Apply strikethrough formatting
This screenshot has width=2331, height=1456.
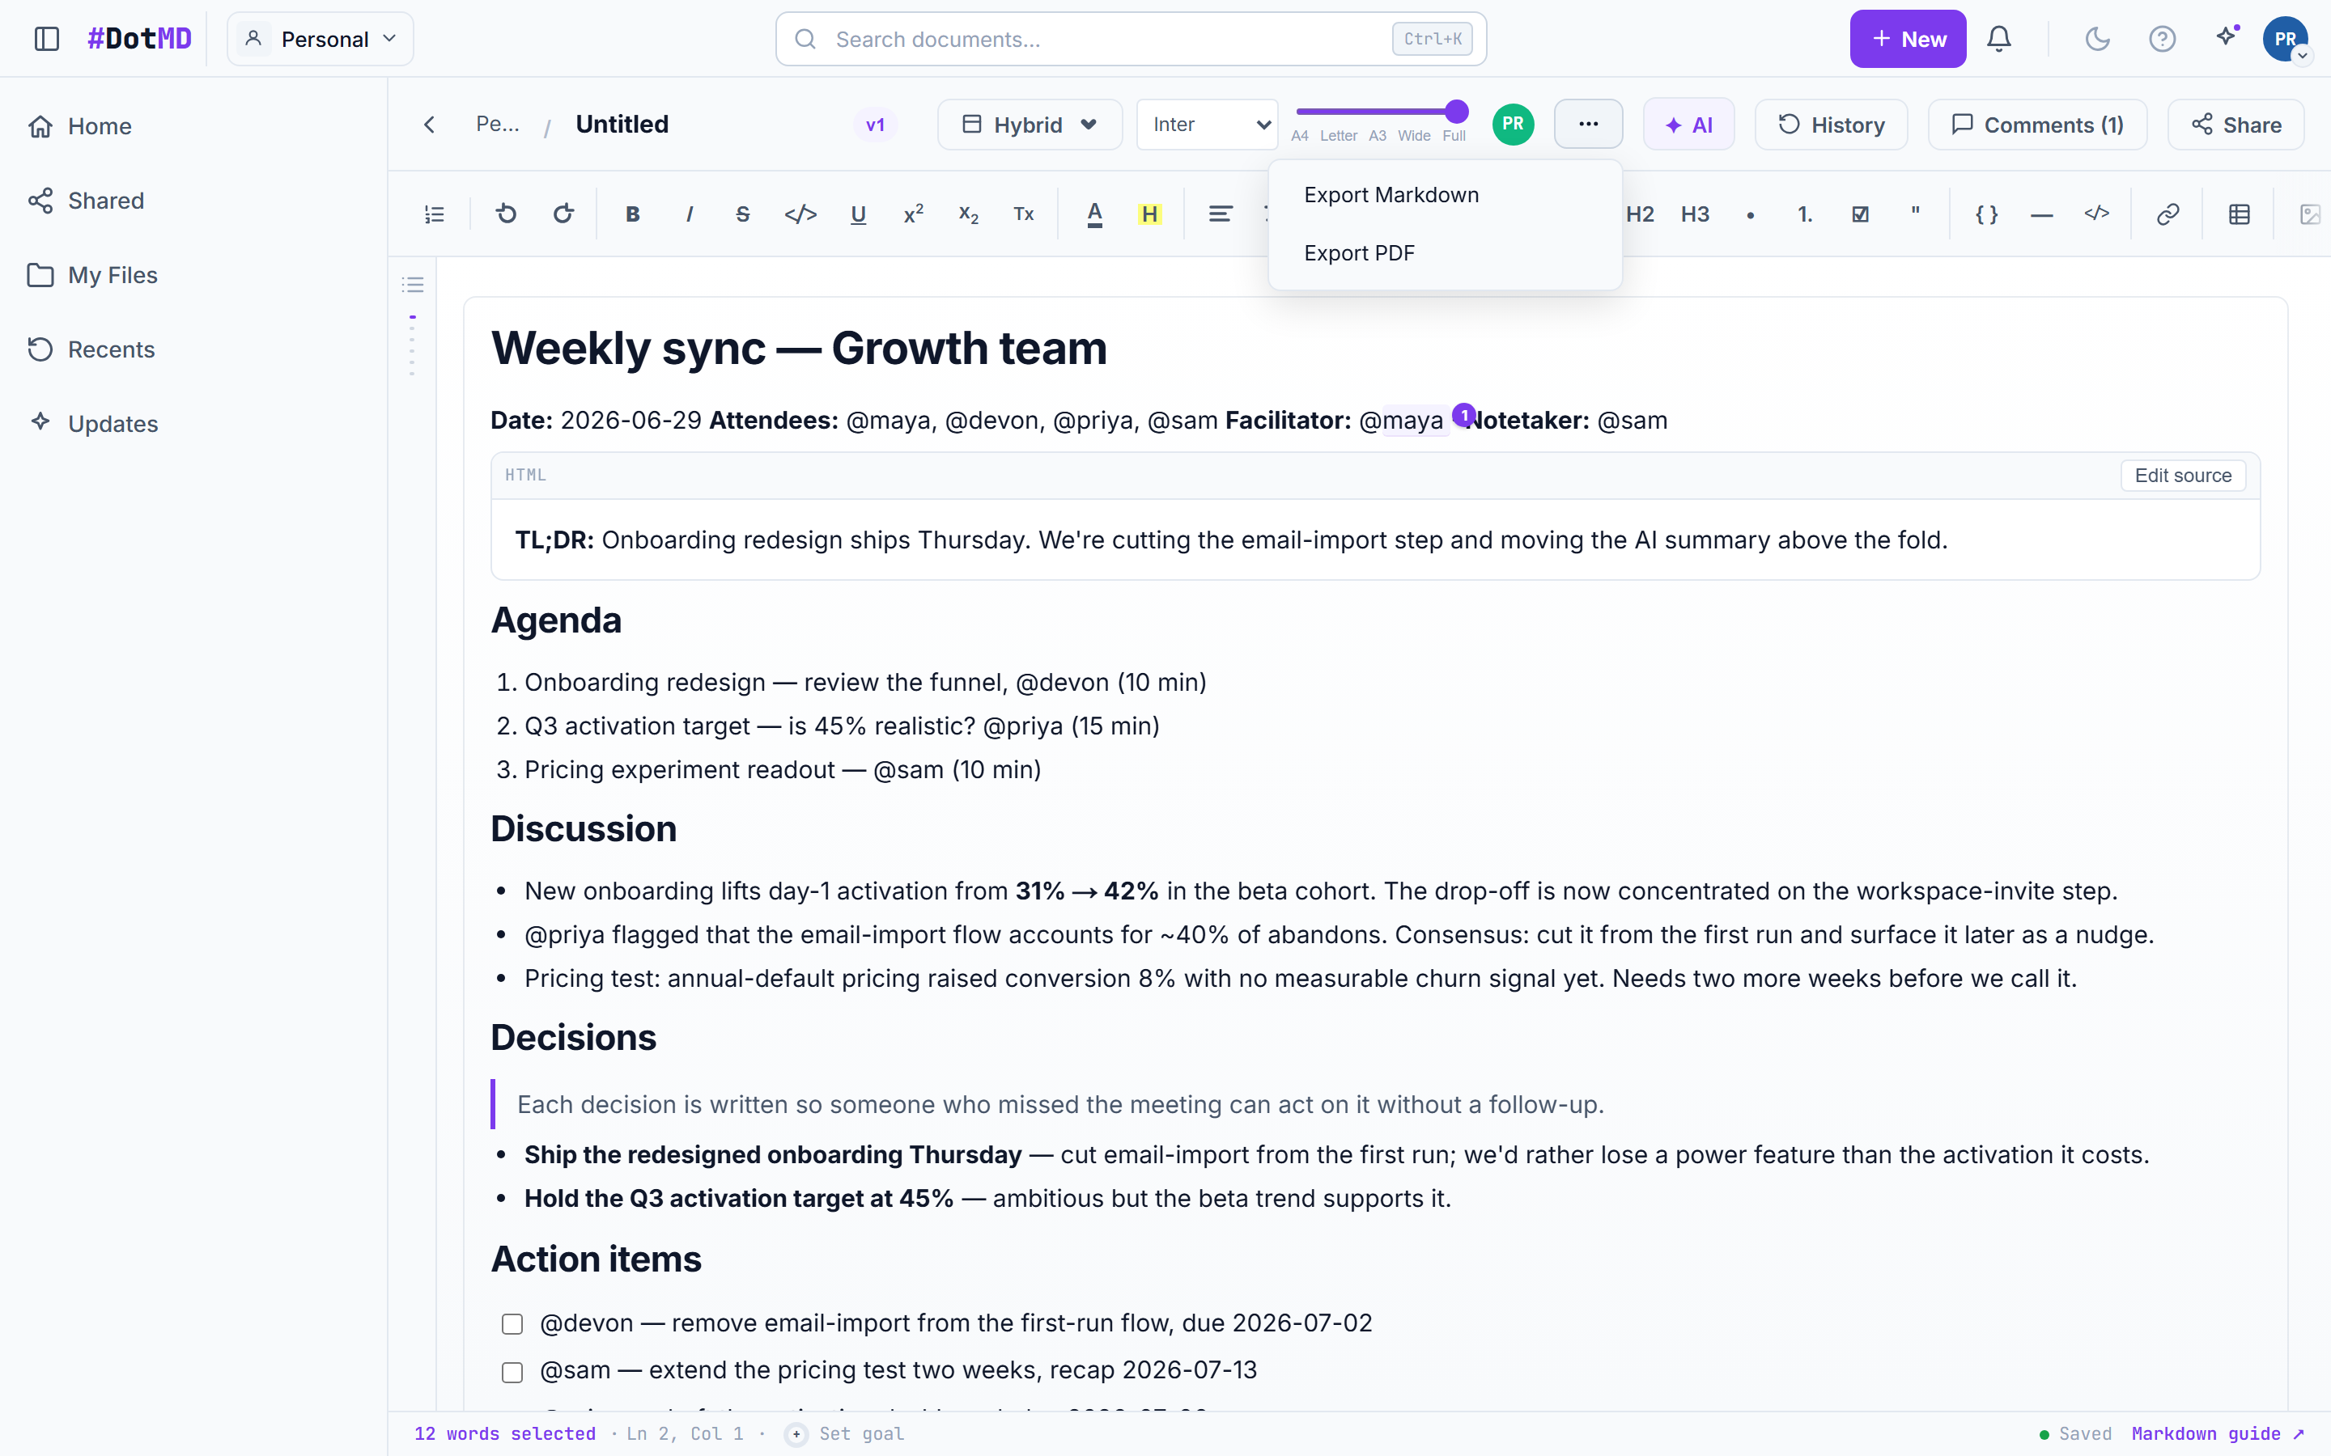pos(743,214)
